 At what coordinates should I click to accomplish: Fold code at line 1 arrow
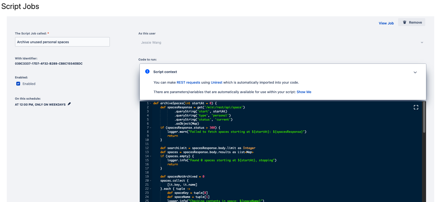tap(151, 103)
